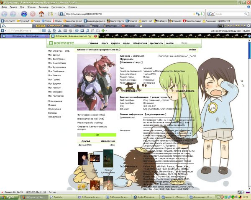Open the Файл menu

4,7
